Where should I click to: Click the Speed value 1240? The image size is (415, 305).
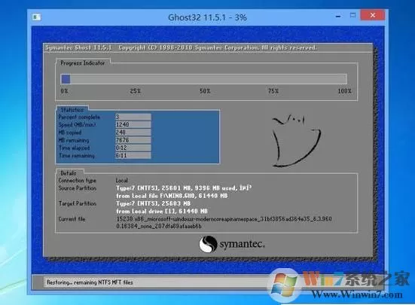(133, 124)
